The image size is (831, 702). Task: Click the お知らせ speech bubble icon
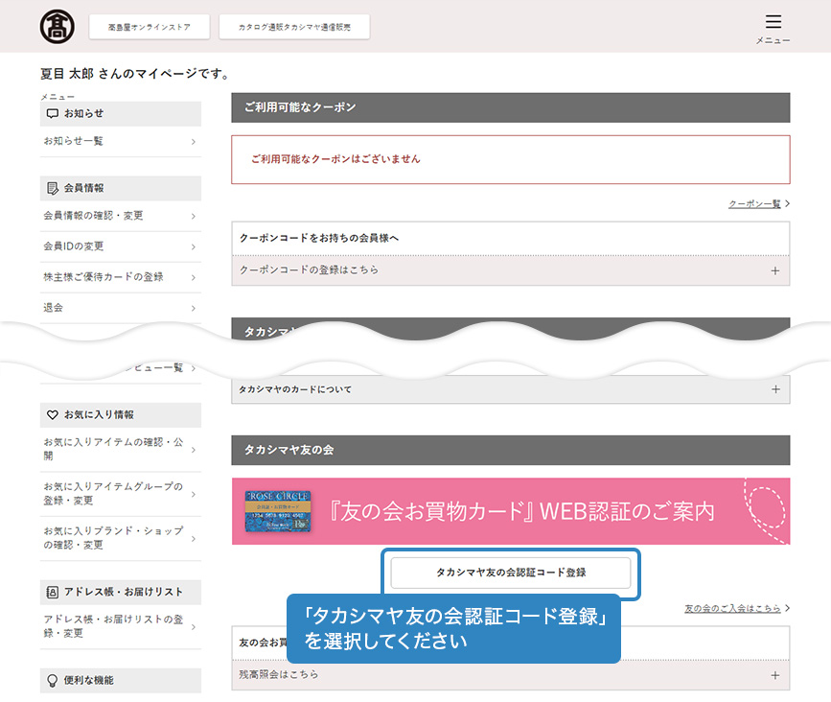(x=53, y=113)
